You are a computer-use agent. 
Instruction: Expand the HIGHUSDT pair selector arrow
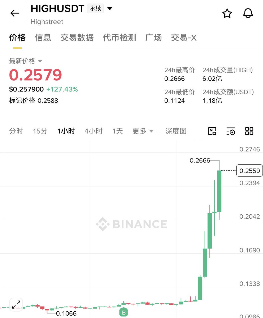point(110,8)
